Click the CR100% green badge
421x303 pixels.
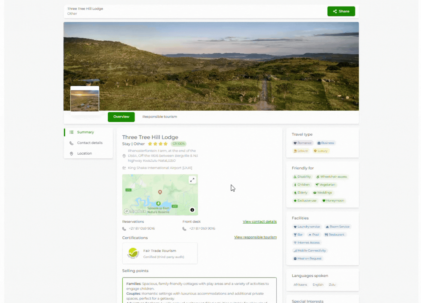tap(179, 144)
